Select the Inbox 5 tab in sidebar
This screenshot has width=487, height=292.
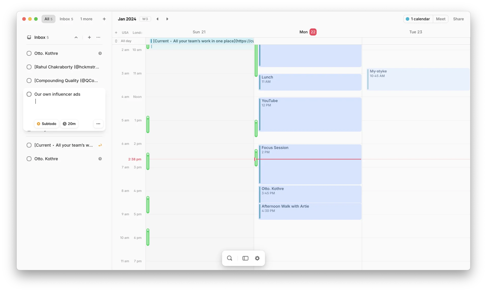pyautogui.click(x=66, y=19)
